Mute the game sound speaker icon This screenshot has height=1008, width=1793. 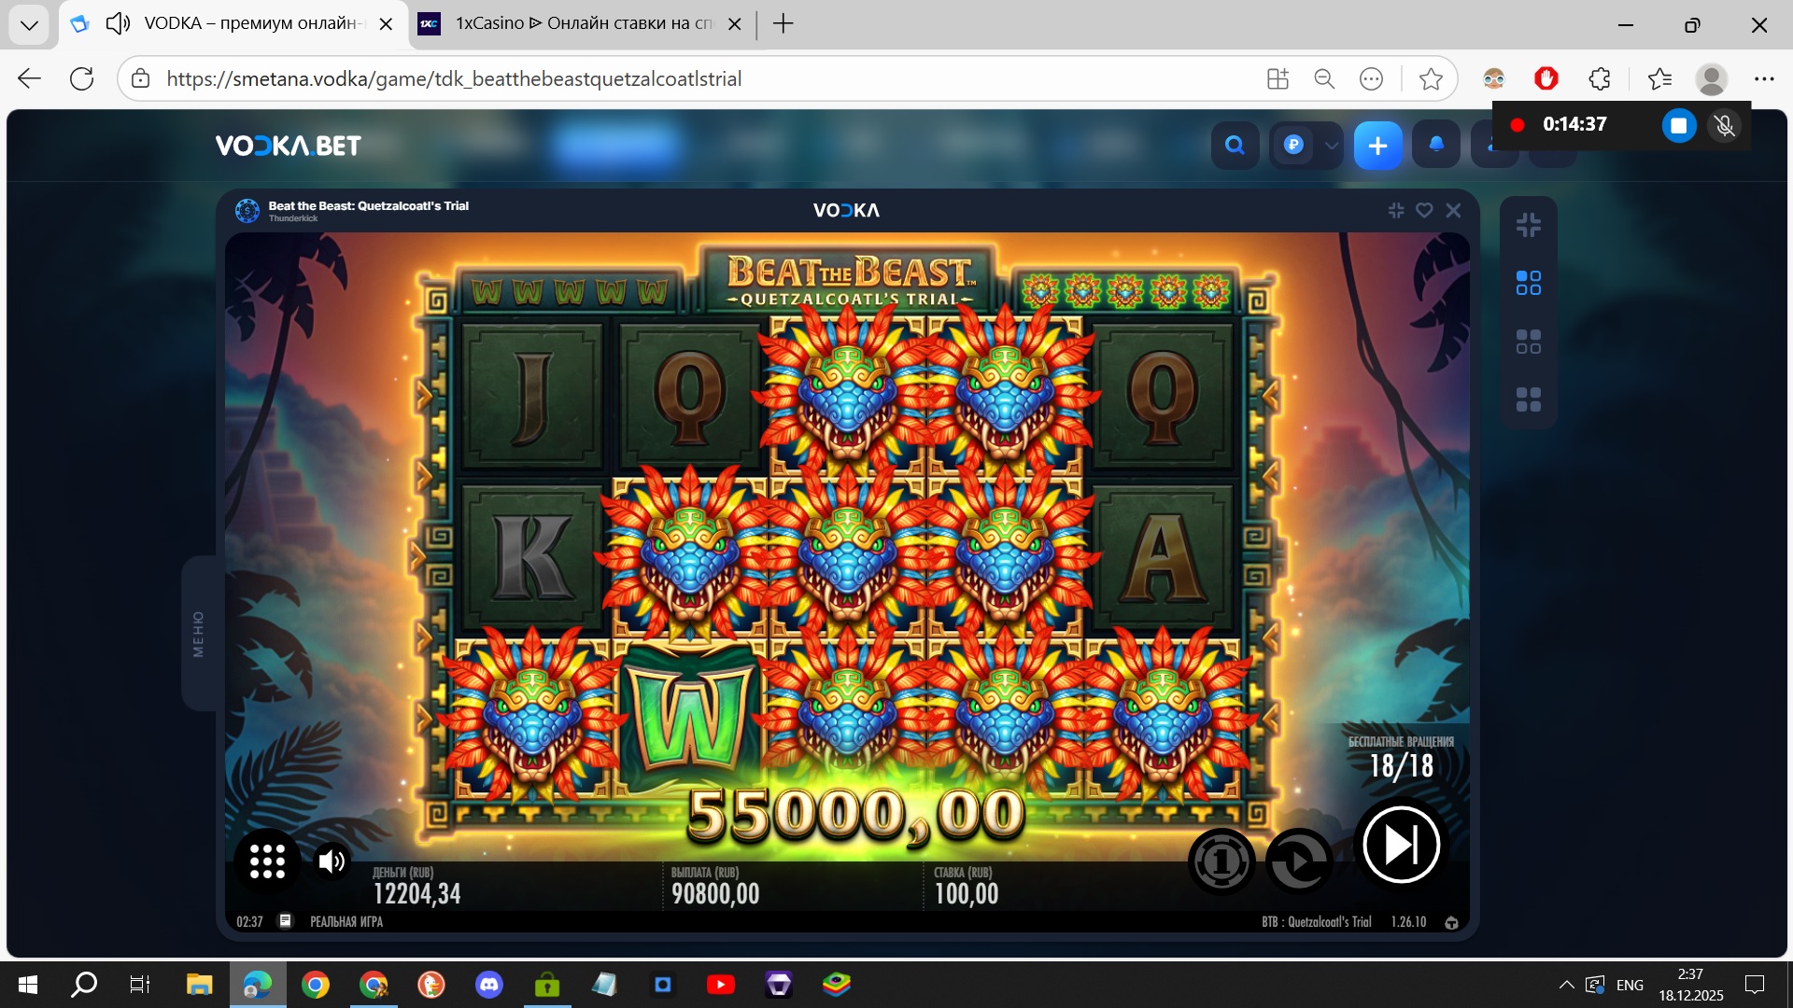(x=332, y=861)
